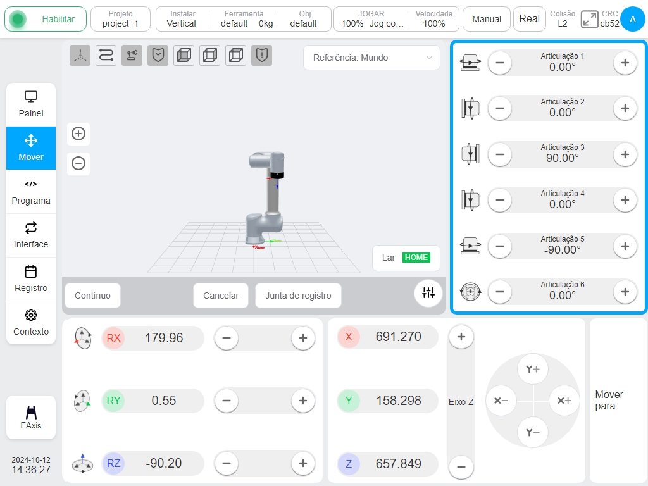Toggle the coordinate axes display icon

(80, 56)
